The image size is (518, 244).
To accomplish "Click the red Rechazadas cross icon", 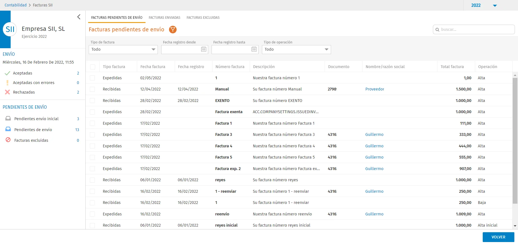I will click(x=8, y=92).
